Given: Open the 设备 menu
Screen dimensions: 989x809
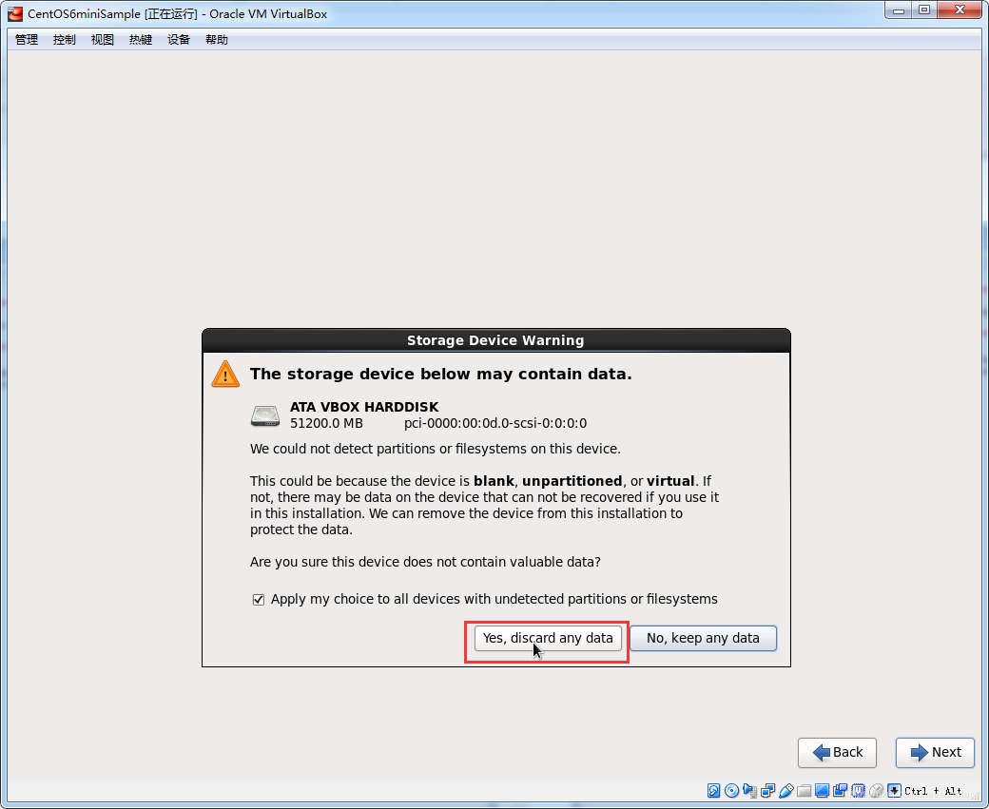Looking at the screenshot, I should point(179,40).
